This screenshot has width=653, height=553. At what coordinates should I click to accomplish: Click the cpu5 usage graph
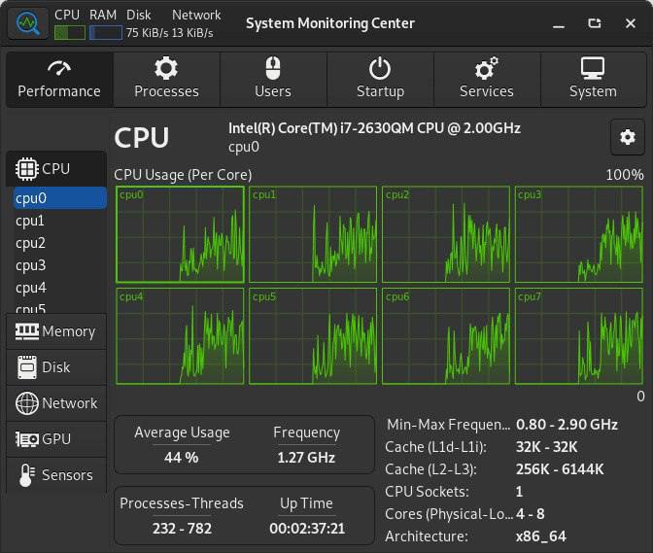coord(313,336)
